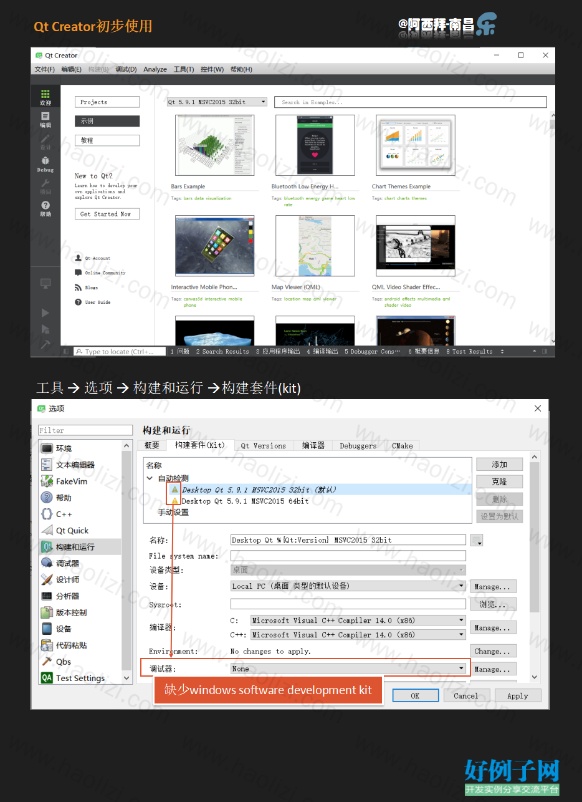Open the 欢迎 (Welcome) mode in Qt Creator sidebar
Screen dimensions: 582x802
click(45, 97)
